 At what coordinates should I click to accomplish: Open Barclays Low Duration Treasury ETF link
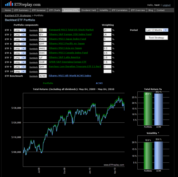pos(75,67)
